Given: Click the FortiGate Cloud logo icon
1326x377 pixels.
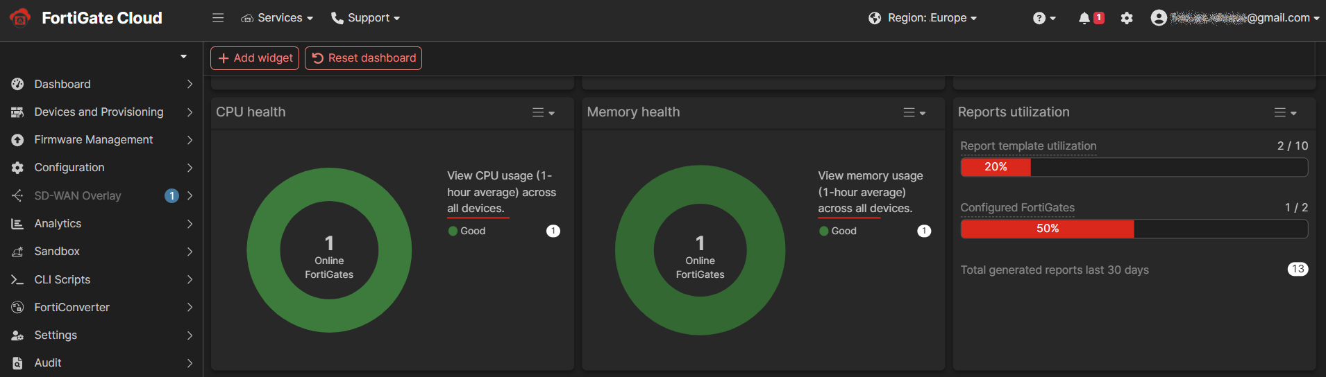Looking at the screenshot, I should coord(20,17).
